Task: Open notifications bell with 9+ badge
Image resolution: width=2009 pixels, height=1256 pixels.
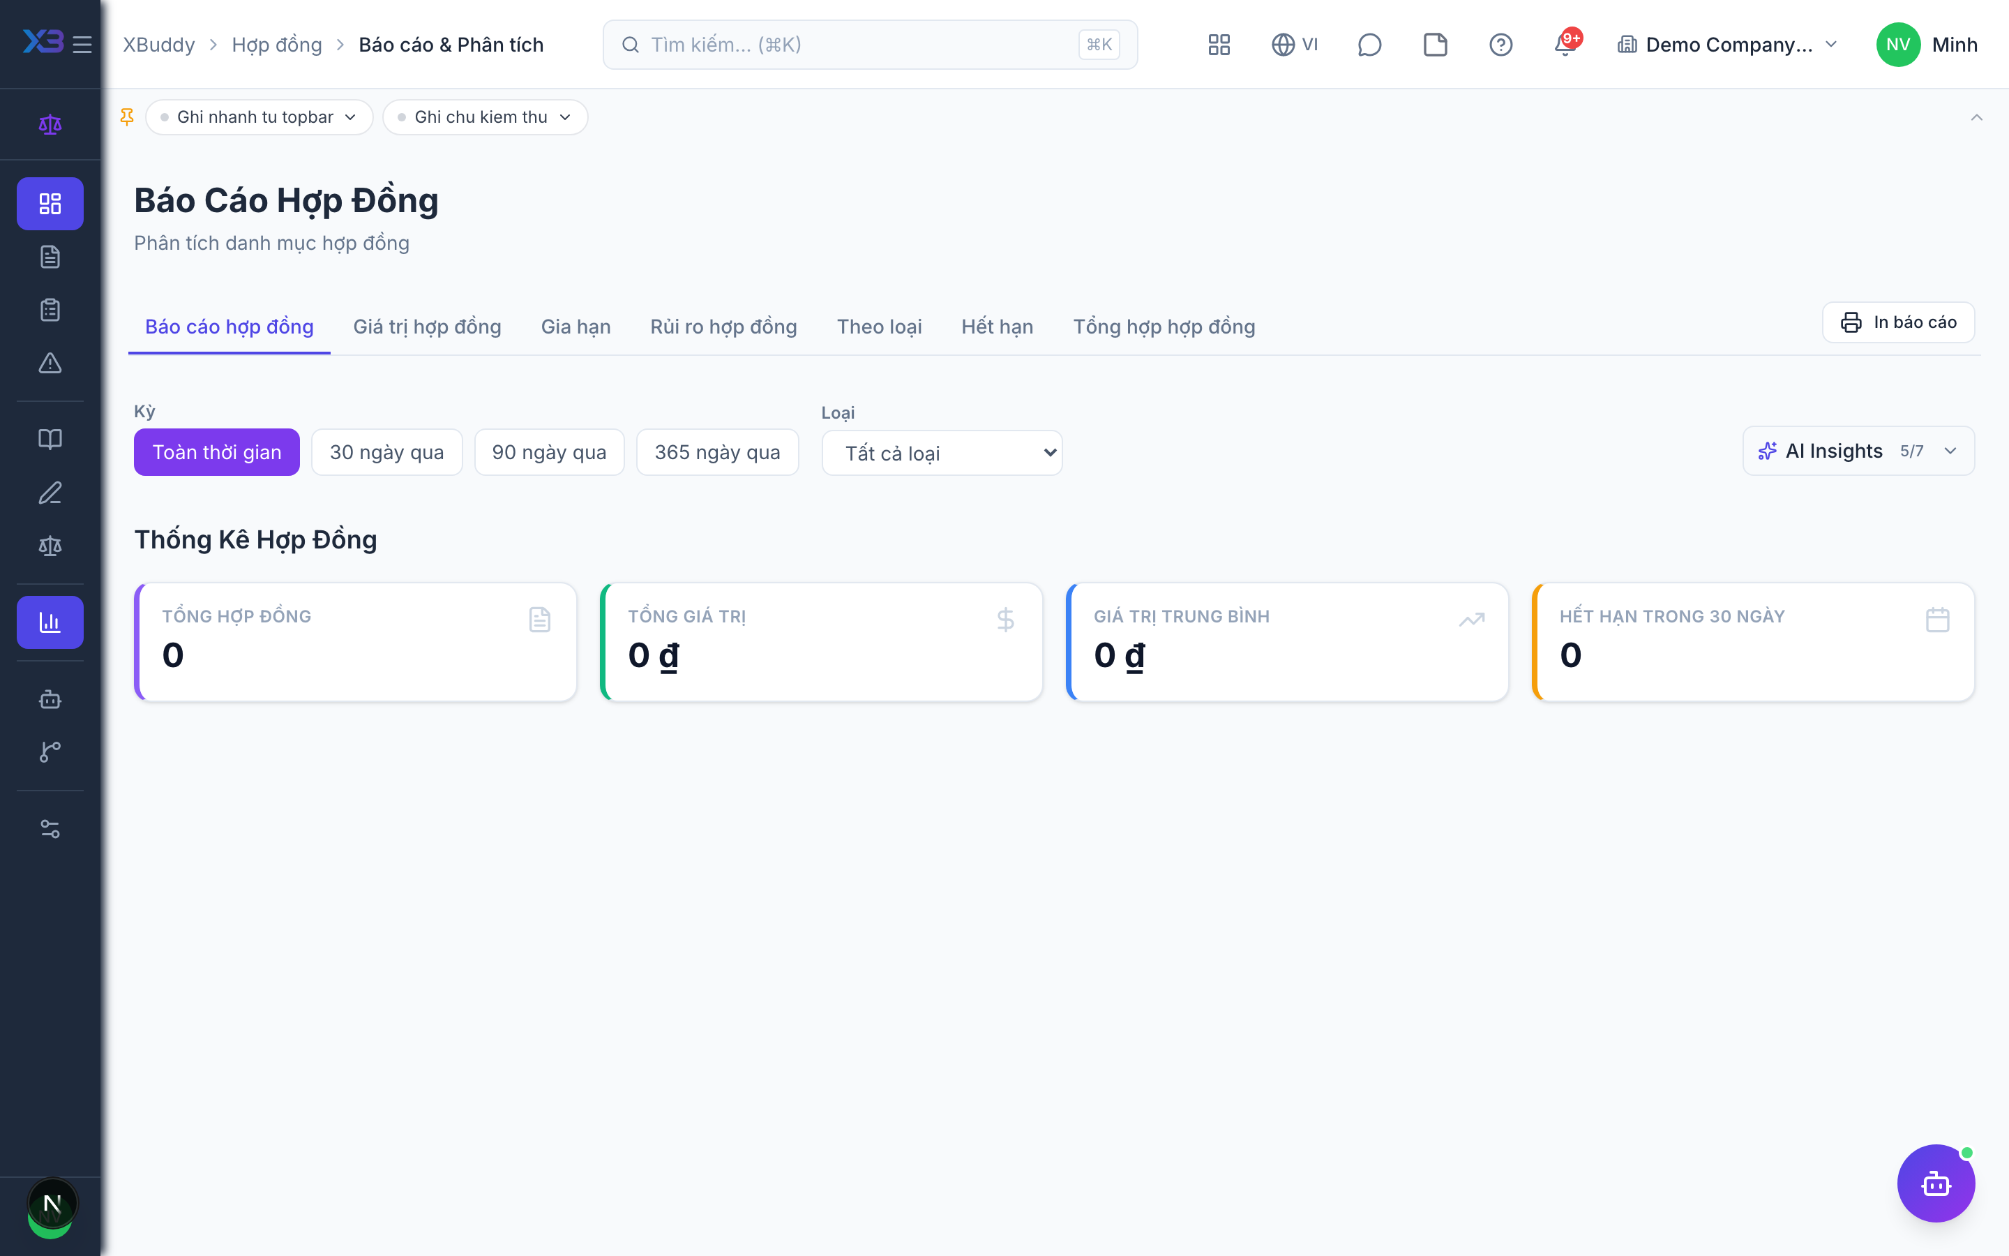Action: (x=1567, y=43)
